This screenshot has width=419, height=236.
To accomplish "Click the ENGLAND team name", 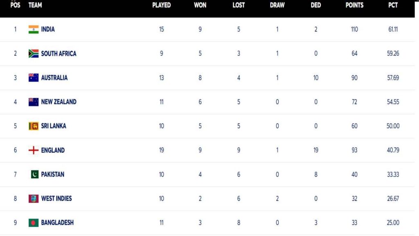I will click(x=53, y=150).
